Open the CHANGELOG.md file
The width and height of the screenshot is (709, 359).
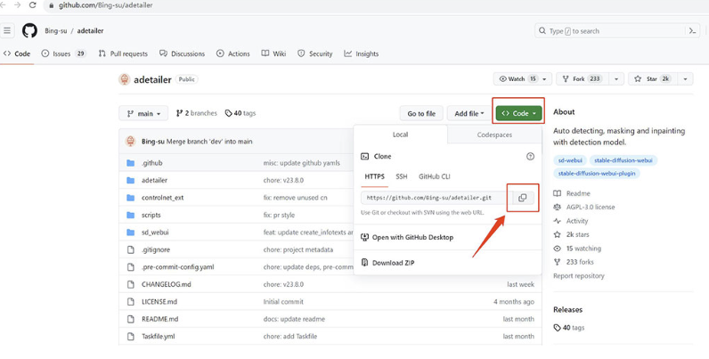166,284
